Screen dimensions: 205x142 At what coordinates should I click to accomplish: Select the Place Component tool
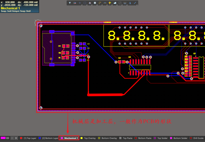(x=95, y=3)
